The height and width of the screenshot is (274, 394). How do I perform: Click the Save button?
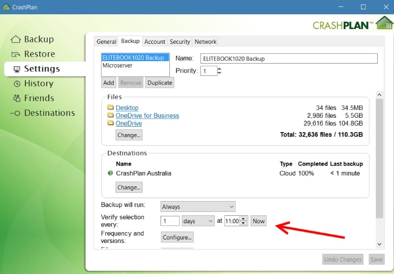pos(376,259)
